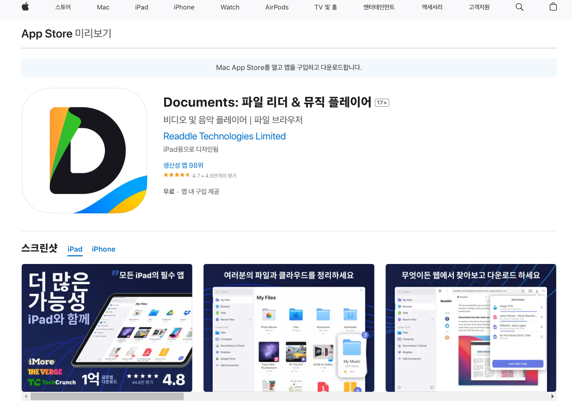572x410 pixels.
Task: Open Readdle Technologies Limited developer link
Action: (x=224, y=136)
